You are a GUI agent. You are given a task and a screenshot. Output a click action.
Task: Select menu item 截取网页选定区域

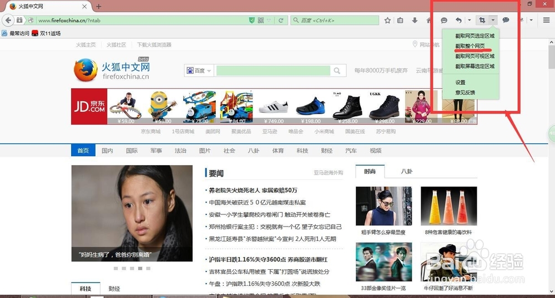(475, 36)
